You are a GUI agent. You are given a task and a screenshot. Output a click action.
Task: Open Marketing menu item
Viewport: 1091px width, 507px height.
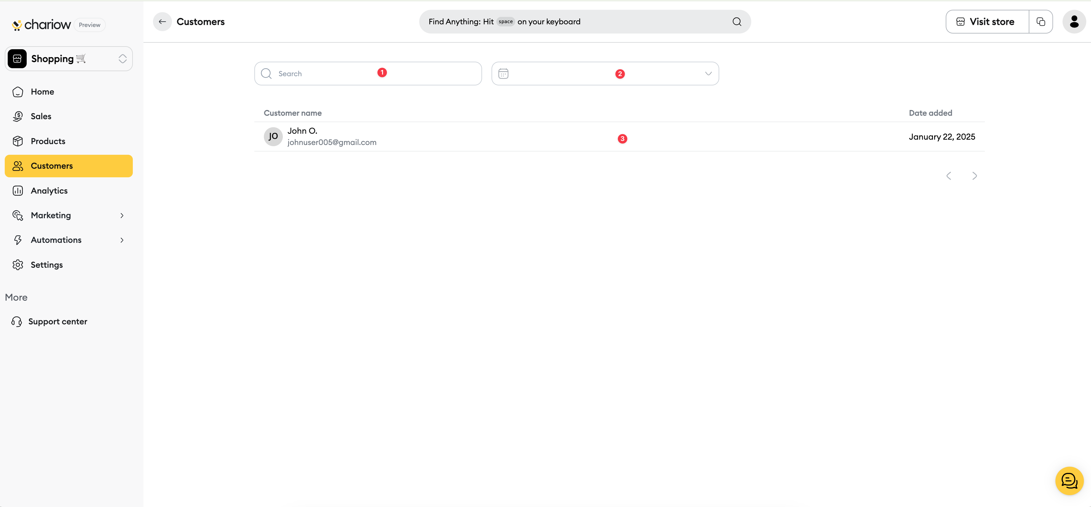pos(68,216)
